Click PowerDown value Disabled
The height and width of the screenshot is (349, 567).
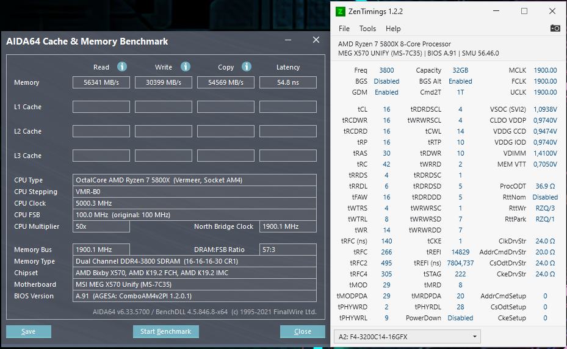pos(460,318)
